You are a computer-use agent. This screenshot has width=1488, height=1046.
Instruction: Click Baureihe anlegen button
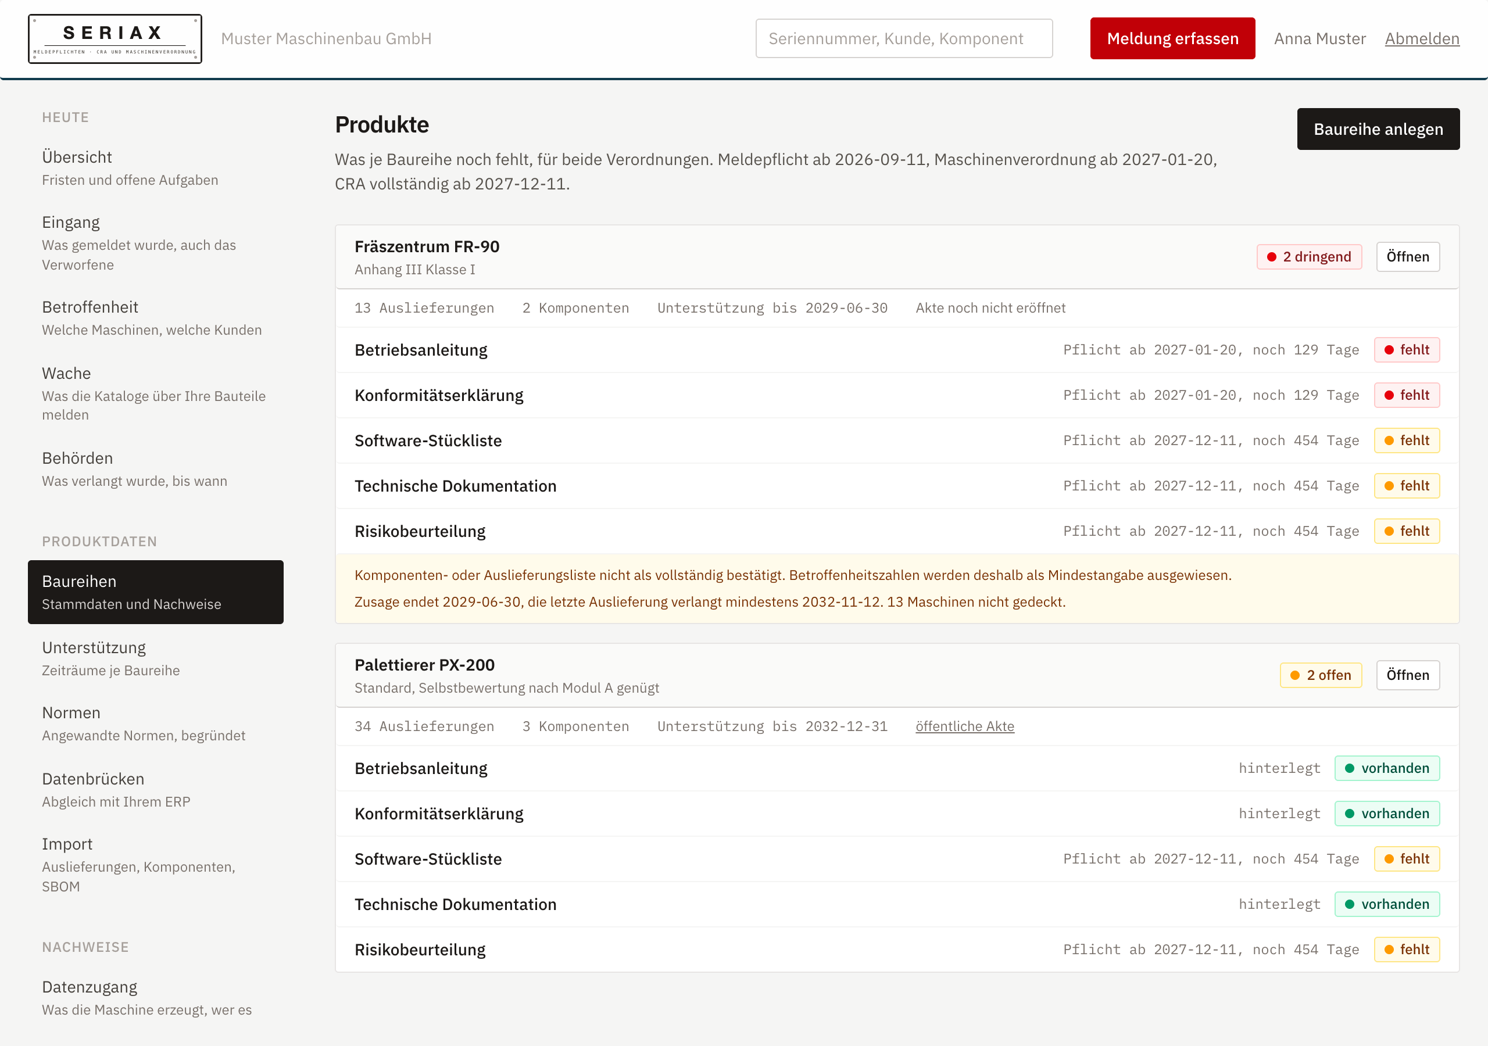pos(1378,129)
